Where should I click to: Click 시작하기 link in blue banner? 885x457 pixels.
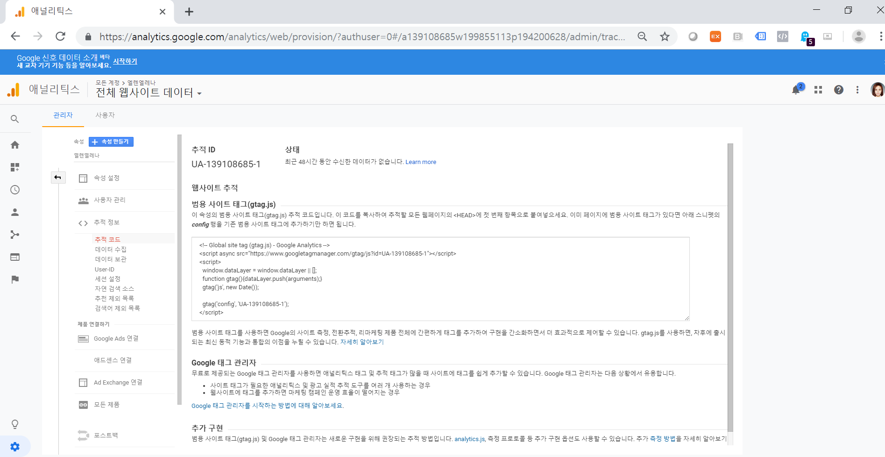point(125,61)
